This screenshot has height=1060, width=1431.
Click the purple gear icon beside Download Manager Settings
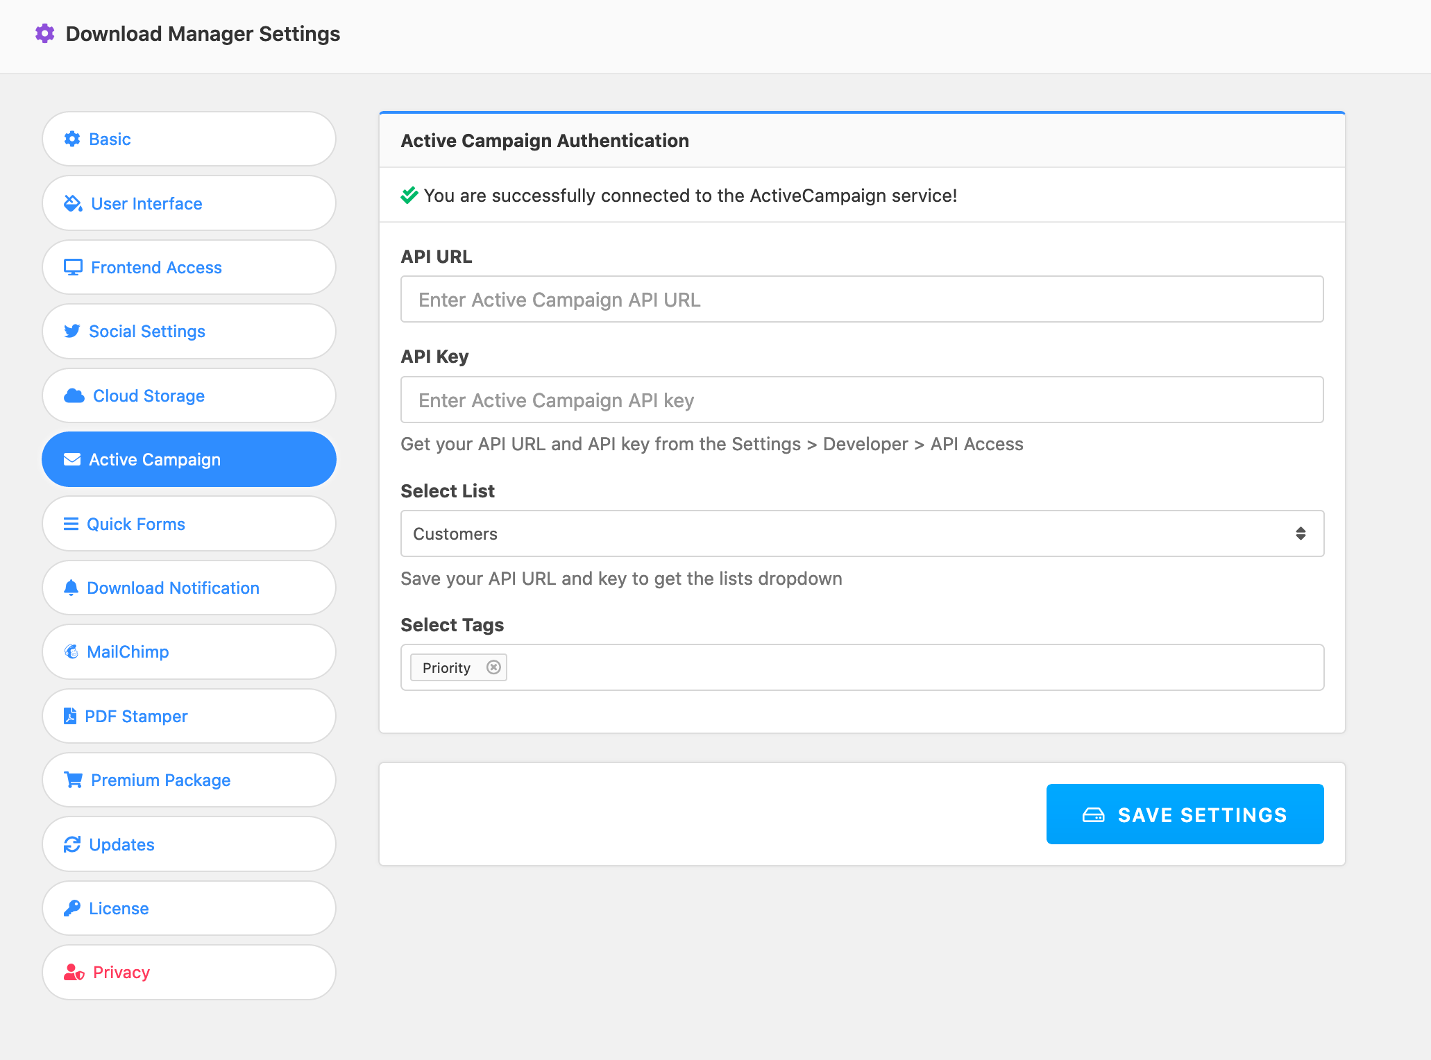(x=45, y=33)
